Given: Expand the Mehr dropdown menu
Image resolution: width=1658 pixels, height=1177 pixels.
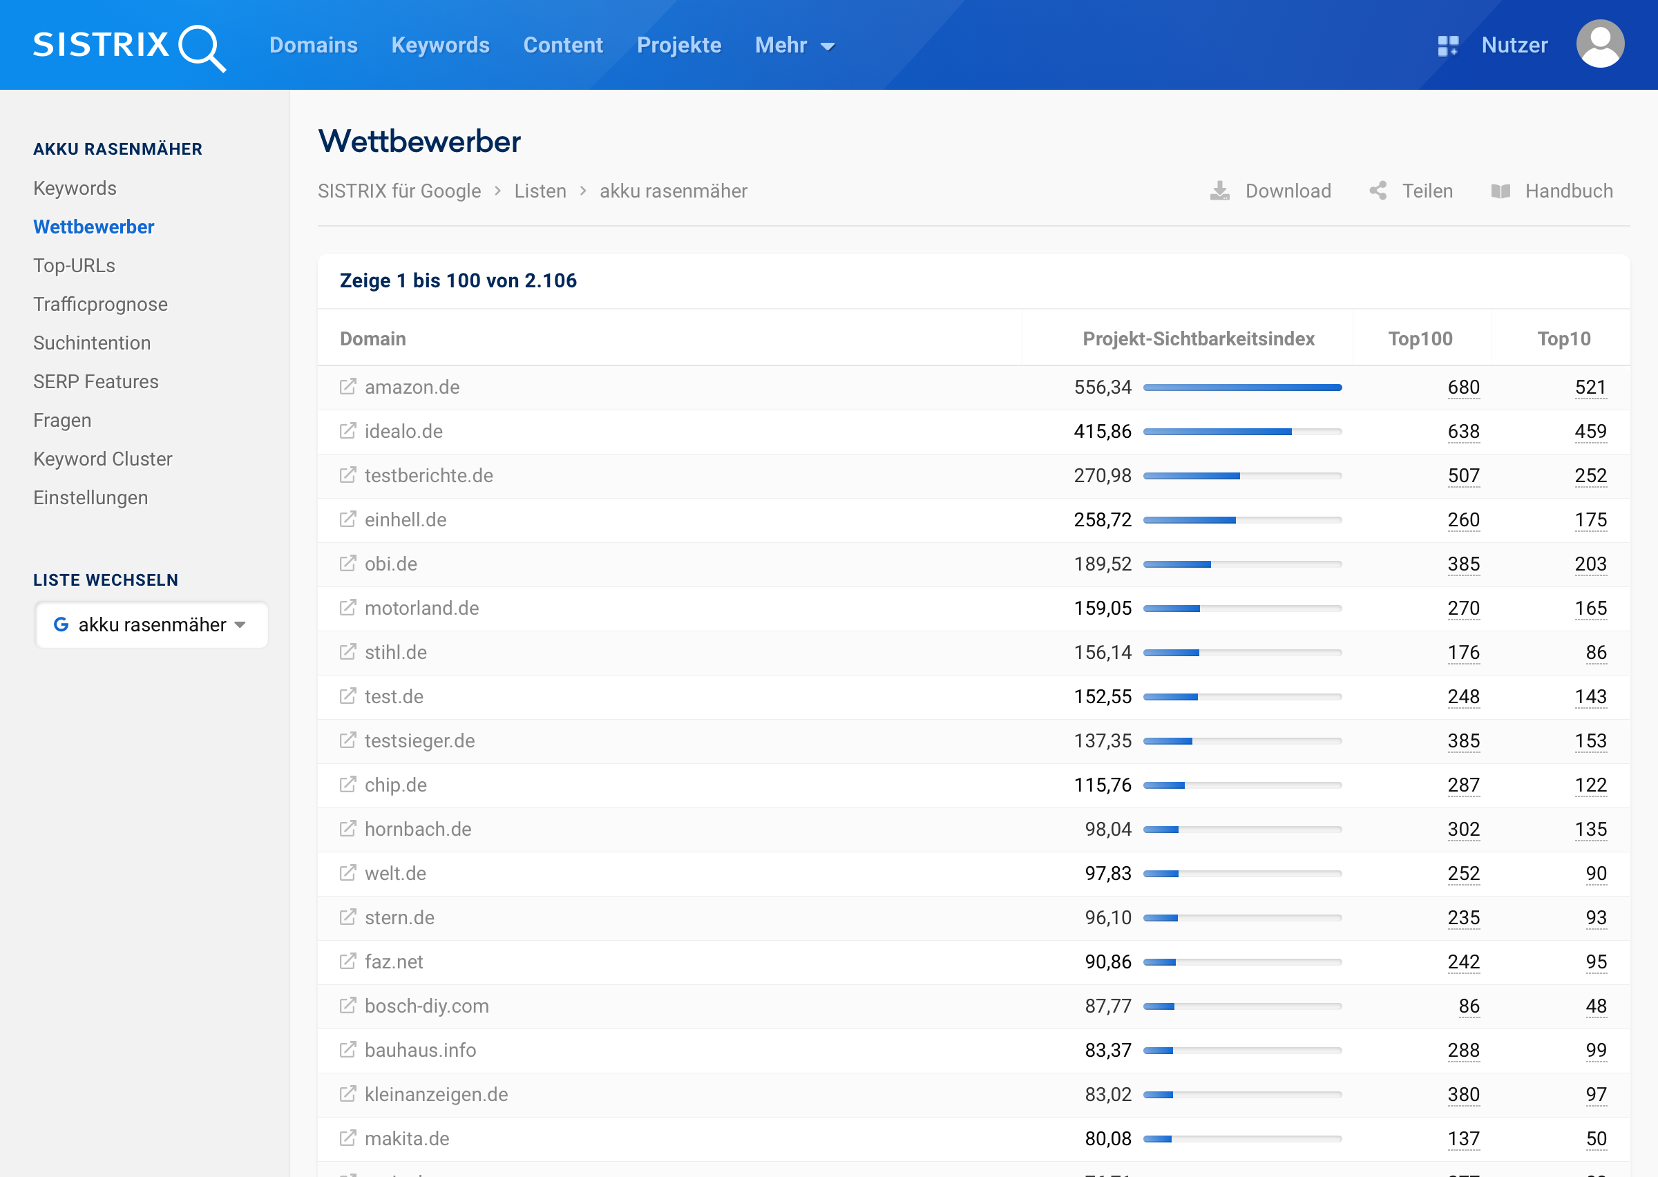Looking at the screenshot, I should pyautogui.click(x=794, y=46).
